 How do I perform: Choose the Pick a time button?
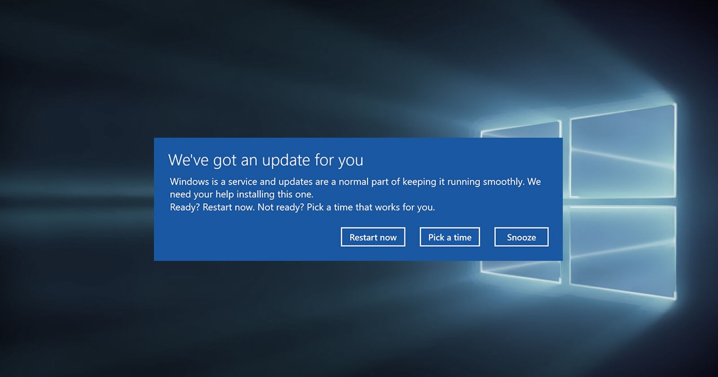click(450, 237)
